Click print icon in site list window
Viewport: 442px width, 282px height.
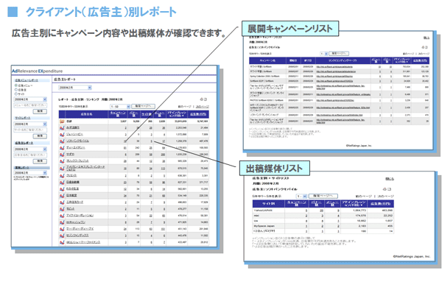pos(385,189)
